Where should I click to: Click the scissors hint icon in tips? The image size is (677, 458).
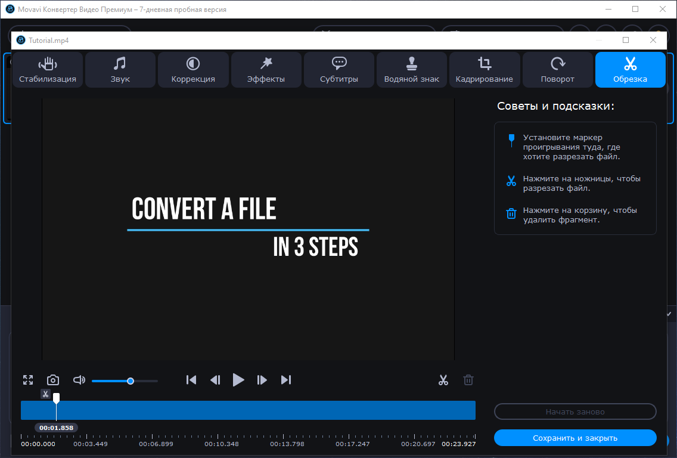tap(511, 181)
